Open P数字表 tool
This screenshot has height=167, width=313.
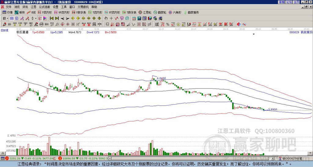(79, 12)
